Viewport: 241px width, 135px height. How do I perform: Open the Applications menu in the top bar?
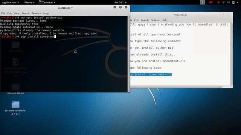[10, 3]
